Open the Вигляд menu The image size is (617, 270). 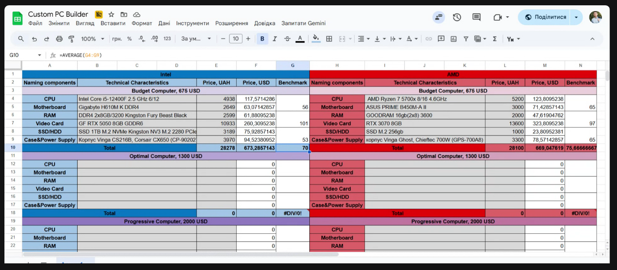point(85,23)
